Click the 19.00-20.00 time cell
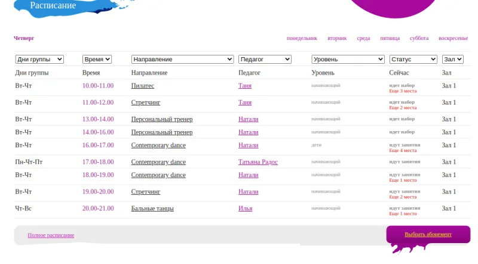Image resolution: width=478 pixels, height=264 pixels. point(98,192)
